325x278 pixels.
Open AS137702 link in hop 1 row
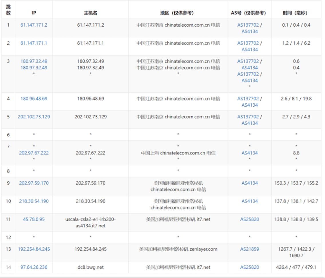click(x=248, y=25)
